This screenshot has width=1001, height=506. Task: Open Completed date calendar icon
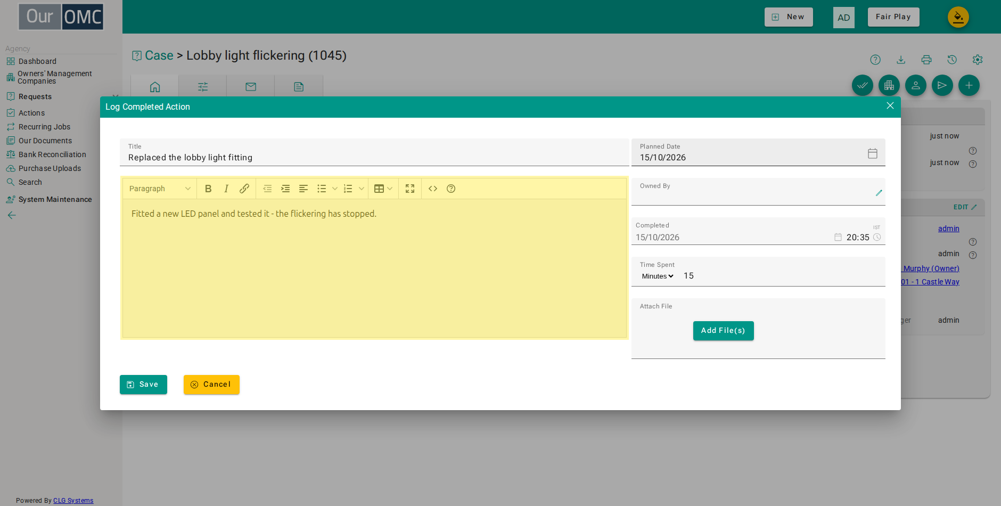tap(838, 237)
